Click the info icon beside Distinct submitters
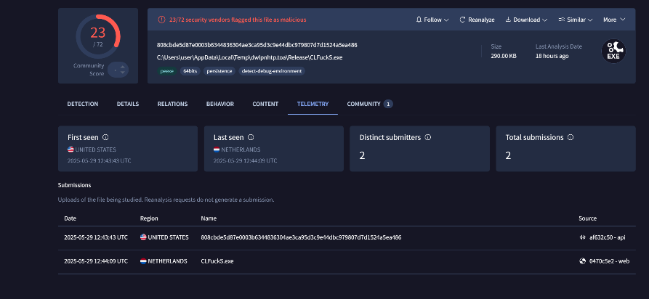 click(x=428, y=137)
